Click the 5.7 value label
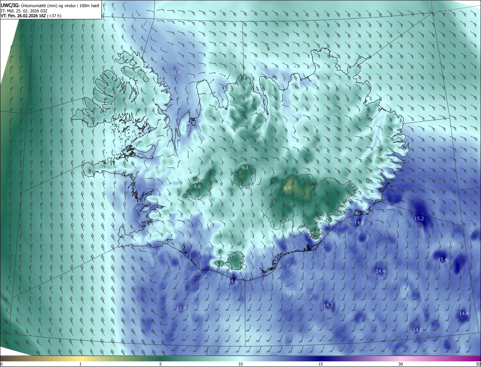Viewport: 481px width, 367px height. [x=254, y=128]
